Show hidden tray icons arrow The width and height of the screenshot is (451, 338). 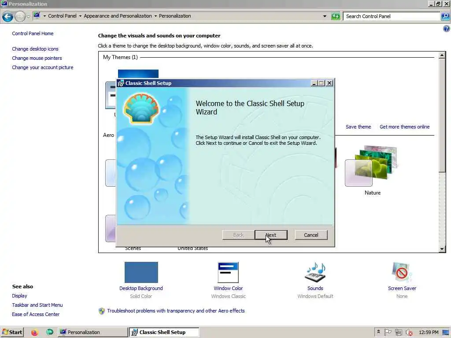pyautogui.click(x=378, y=332)
